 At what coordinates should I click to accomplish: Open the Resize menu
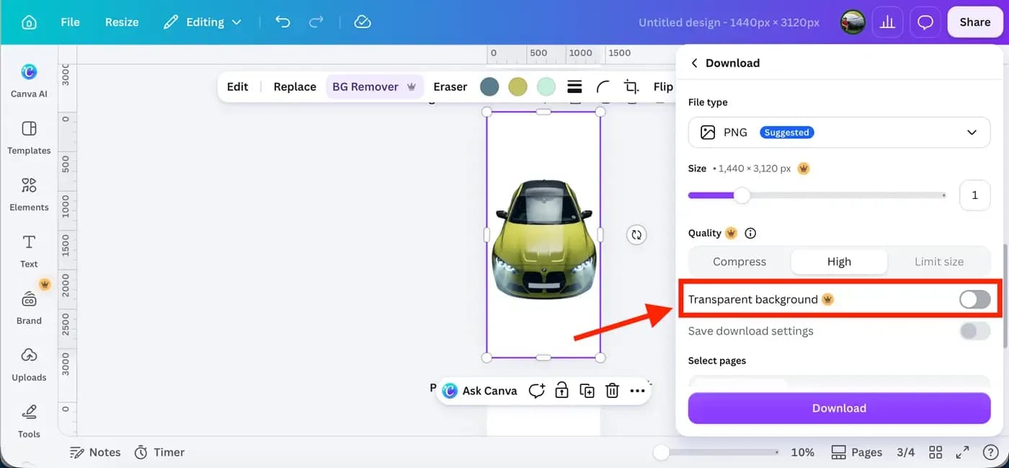point(122,22)
